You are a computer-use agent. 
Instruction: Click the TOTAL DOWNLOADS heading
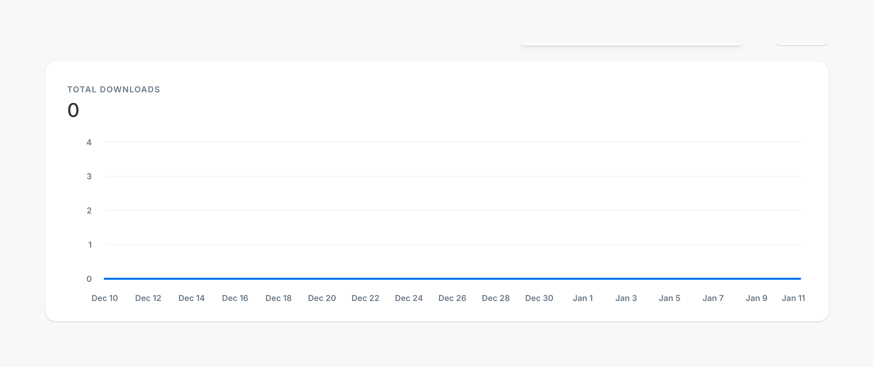click(x=113, y=90)
